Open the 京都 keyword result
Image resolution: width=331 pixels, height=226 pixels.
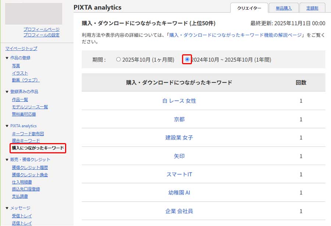(179, 119)
